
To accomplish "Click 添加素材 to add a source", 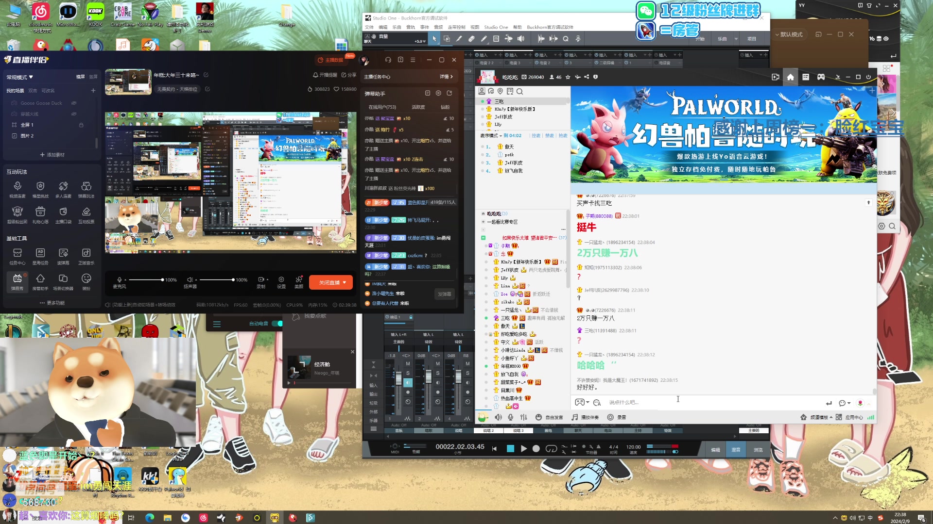I will [x=52, y=155].
